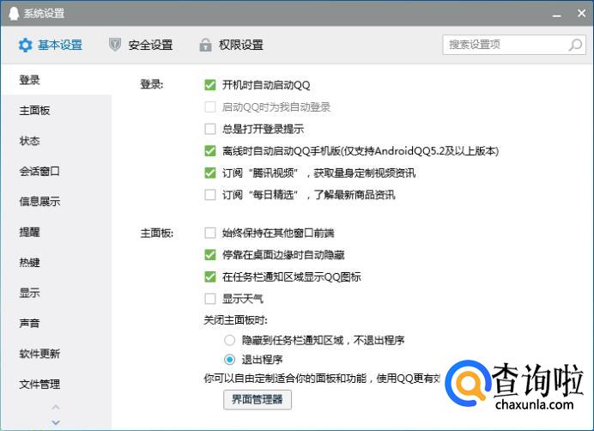Select 文件管理 in the sidebar
Screen dimensions: 594x431
pos(56,385)
